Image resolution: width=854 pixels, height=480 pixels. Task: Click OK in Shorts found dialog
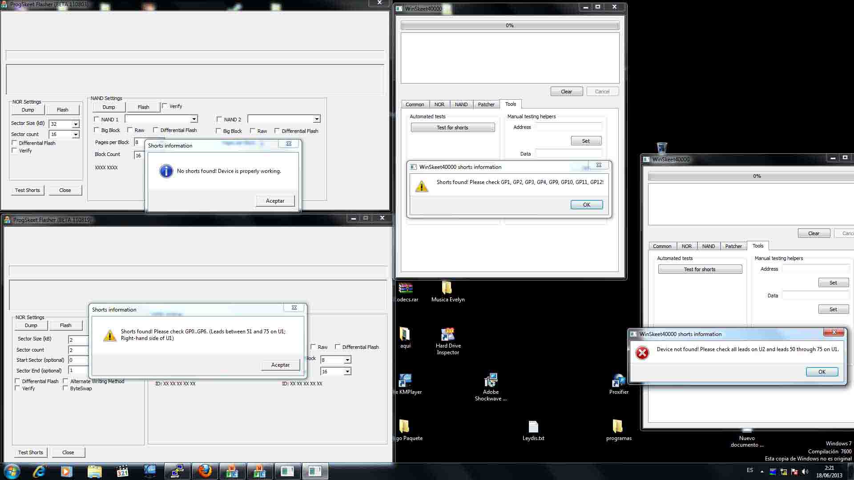click(x=586, y=205)
